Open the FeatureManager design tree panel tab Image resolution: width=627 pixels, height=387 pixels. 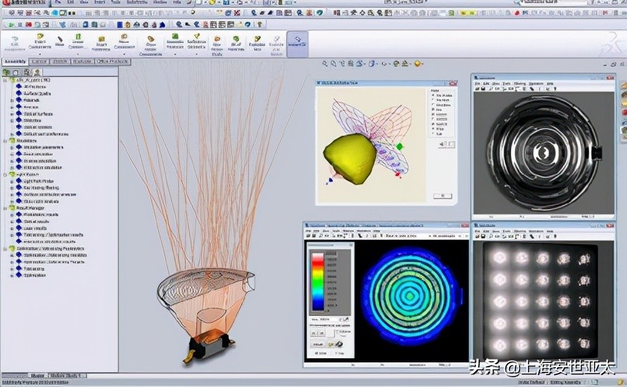[x=6, y=72]
